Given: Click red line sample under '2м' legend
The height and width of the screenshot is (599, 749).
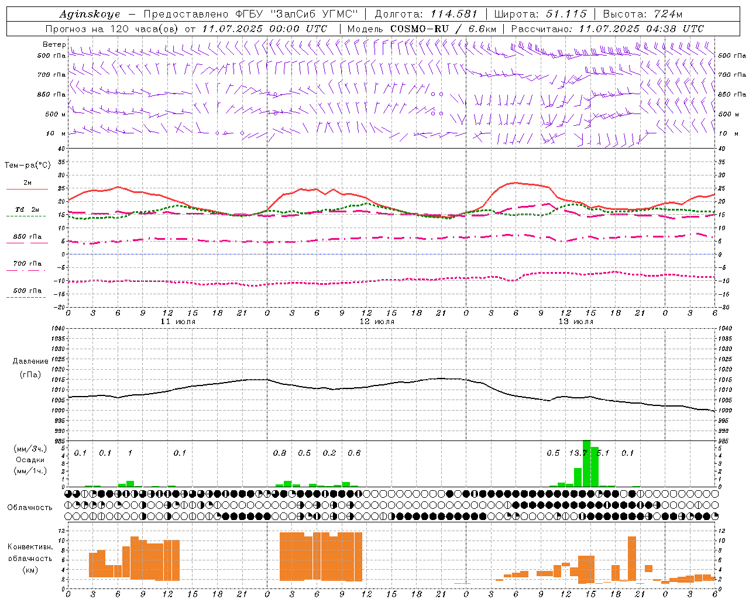Looking at the screenshot, I should (x=27, y=190).
